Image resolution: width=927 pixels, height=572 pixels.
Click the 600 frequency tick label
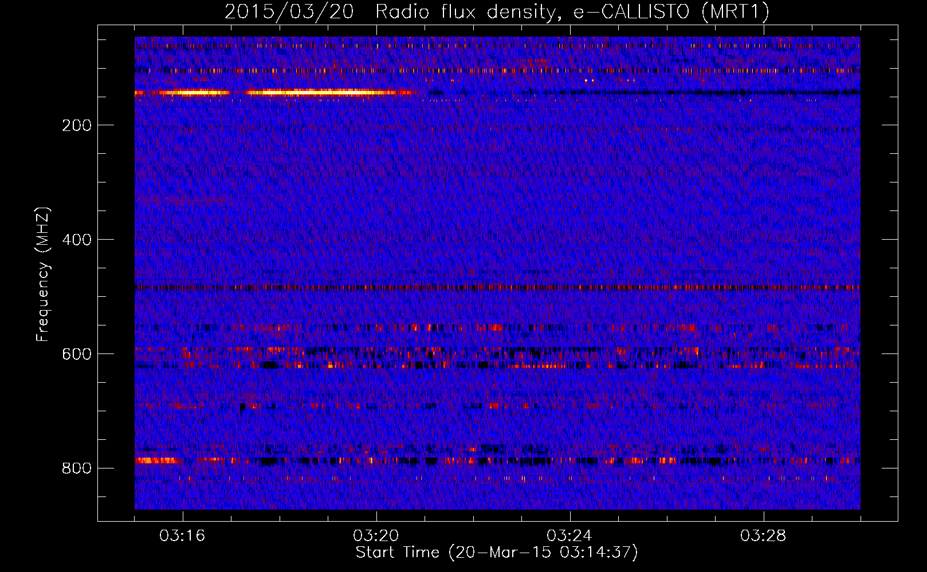(77, 354)
